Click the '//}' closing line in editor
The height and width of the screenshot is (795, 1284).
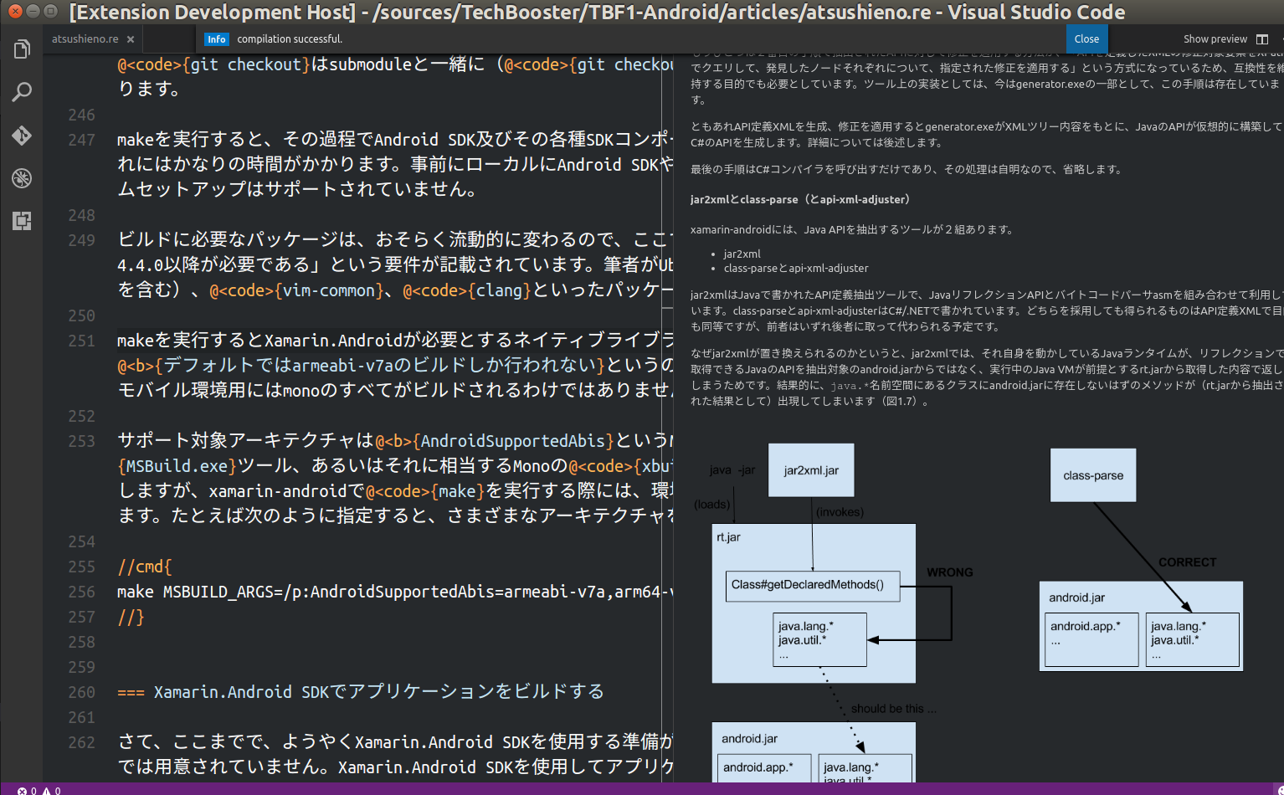click(x=131, y=617)
